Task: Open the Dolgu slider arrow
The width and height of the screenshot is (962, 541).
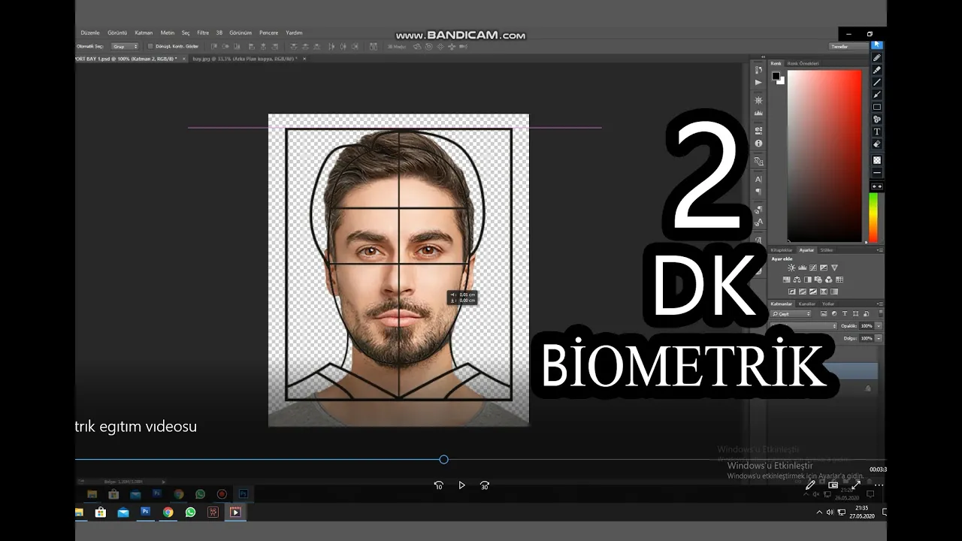Action: [x=879, y=339]
